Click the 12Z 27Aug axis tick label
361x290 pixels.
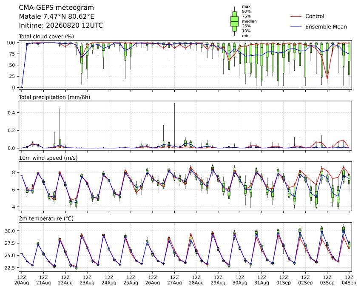174,280
